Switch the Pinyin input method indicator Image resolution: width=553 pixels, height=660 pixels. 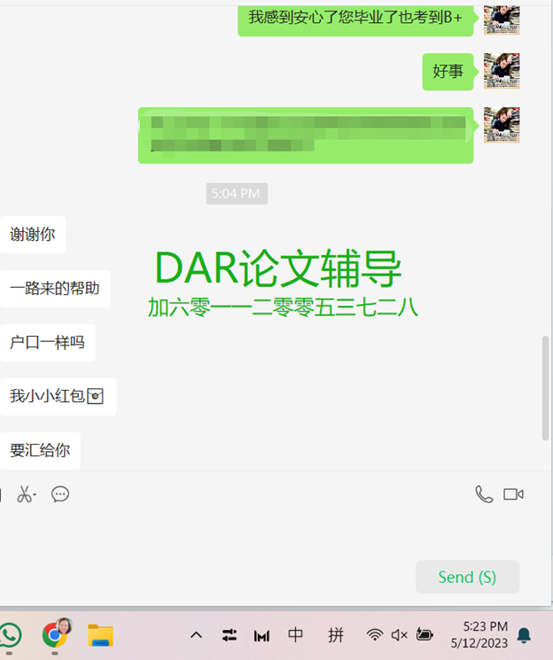point(336,634)
